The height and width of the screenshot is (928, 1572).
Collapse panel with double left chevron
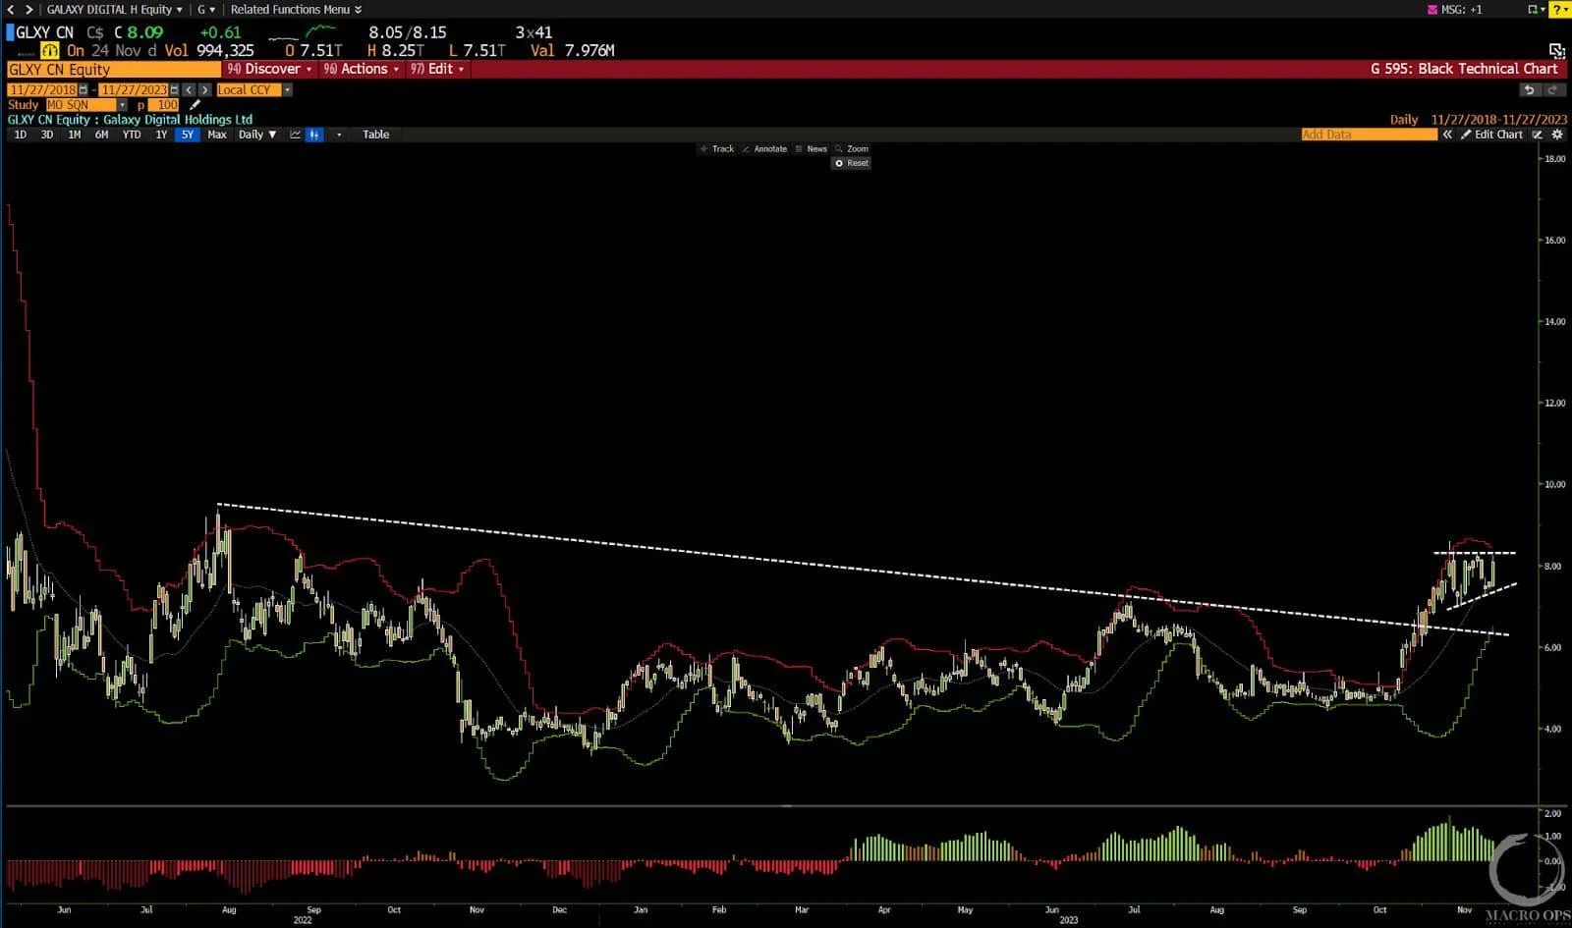(1447, 135)
